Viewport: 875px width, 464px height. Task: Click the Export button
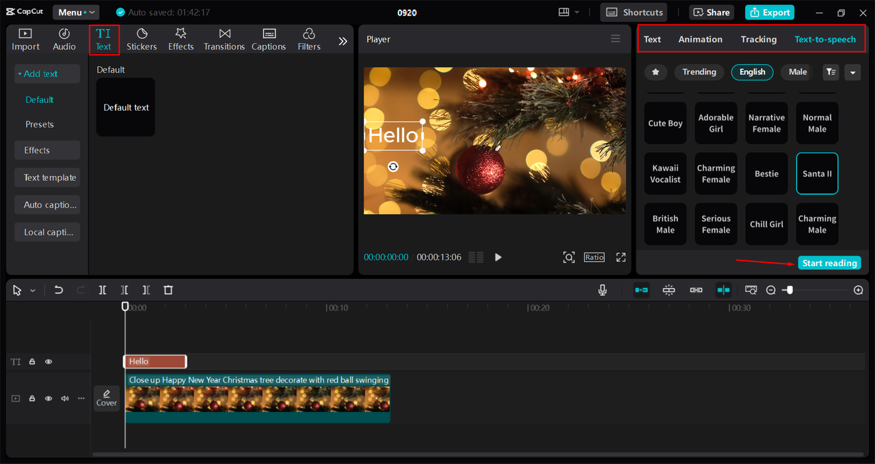click(770, 12)
